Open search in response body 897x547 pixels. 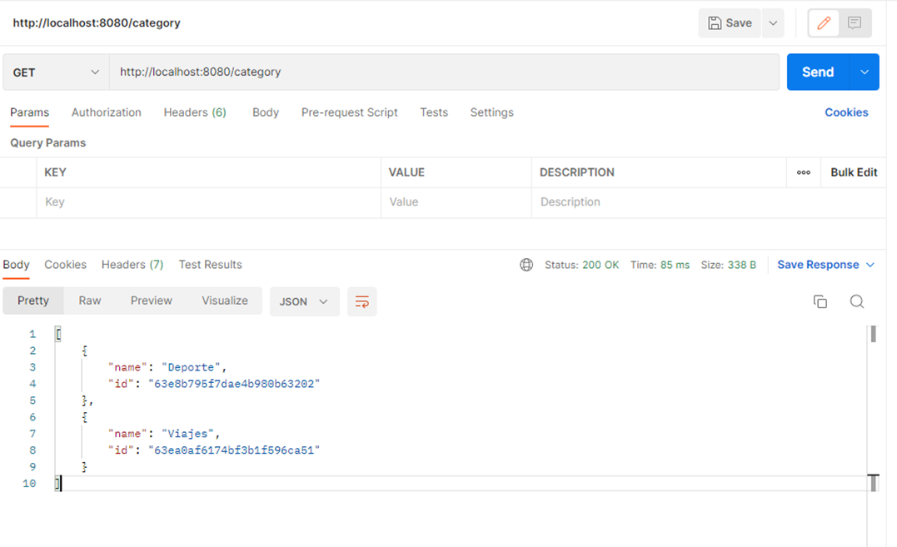856,301
